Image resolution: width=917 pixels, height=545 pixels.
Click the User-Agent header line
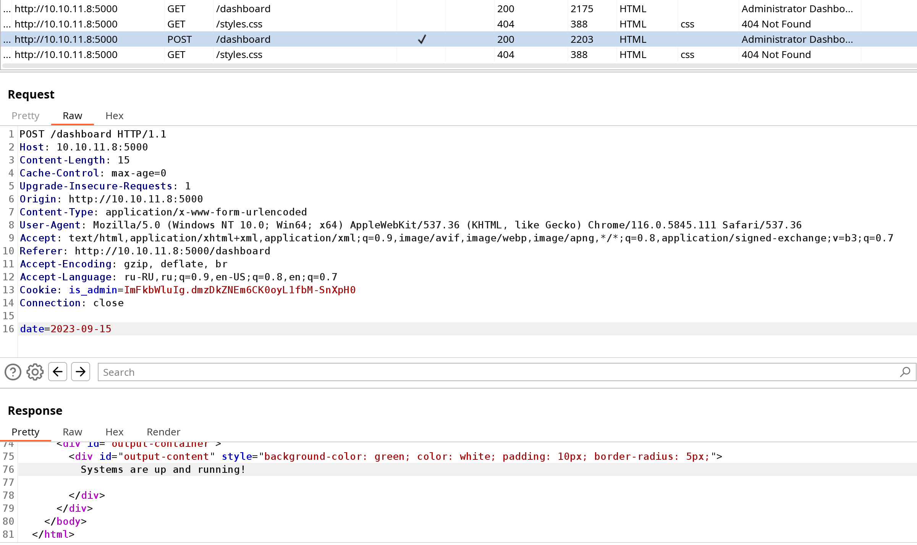(x=411, y=225)
